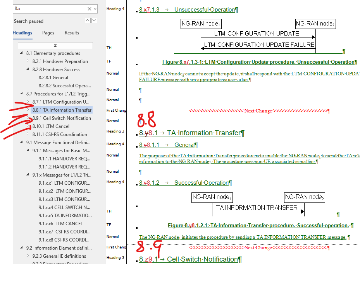Click the TA INFORMATION TRANSFER diagram message
360x284 pixels.
point(257,208)
